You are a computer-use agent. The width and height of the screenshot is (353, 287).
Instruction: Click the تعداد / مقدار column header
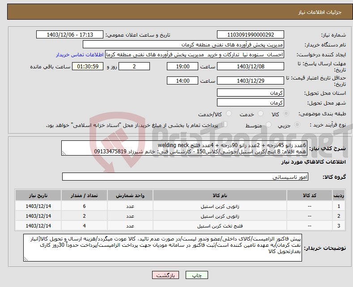click(84, 195)
